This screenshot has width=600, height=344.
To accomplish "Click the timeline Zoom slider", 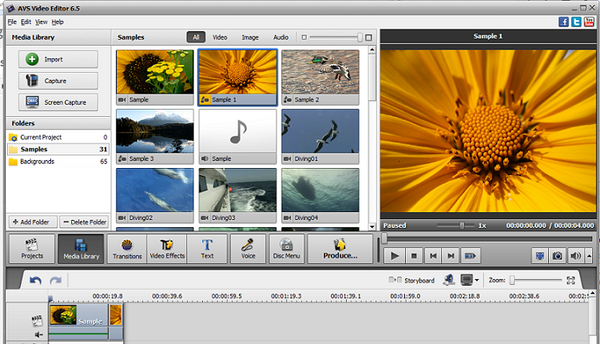I will pos(535,281).
